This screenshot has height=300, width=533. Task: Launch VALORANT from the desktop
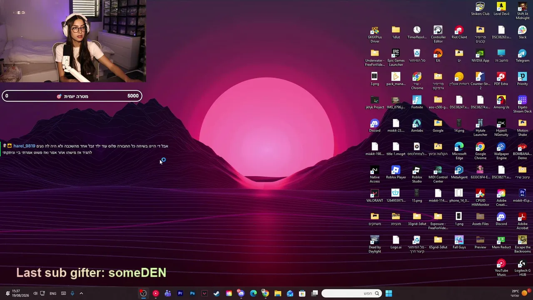click(x=374, y=195)
